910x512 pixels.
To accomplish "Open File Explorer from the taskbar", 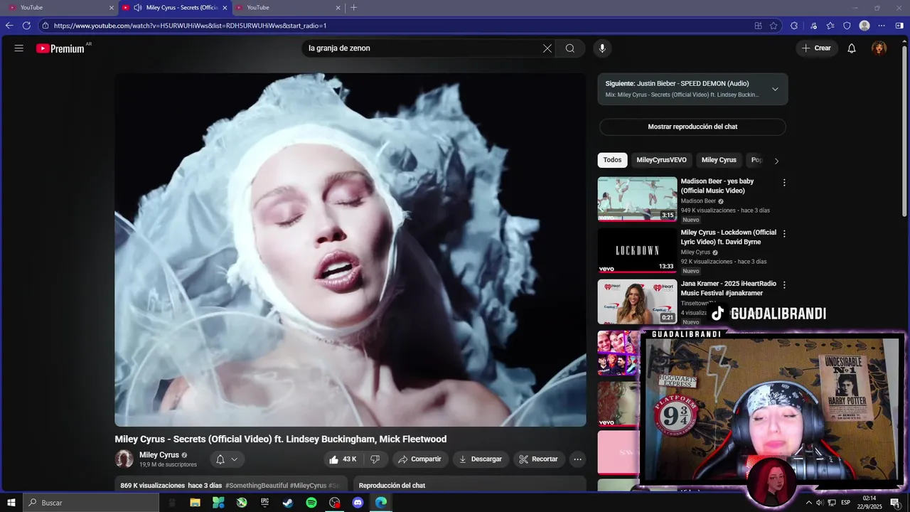I will tap(195, 503).
